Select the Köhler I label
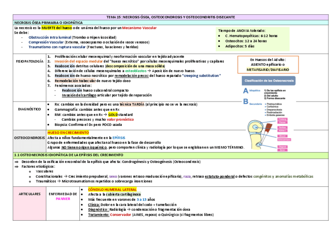This screenshot has height=237, width=336. click(x=282, y=131)
